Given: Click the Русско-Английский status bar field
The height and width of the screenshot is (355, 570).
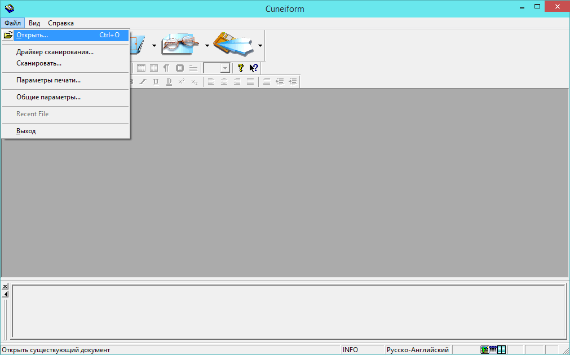Looking at the screenshot, I should [x=418, y=350].
